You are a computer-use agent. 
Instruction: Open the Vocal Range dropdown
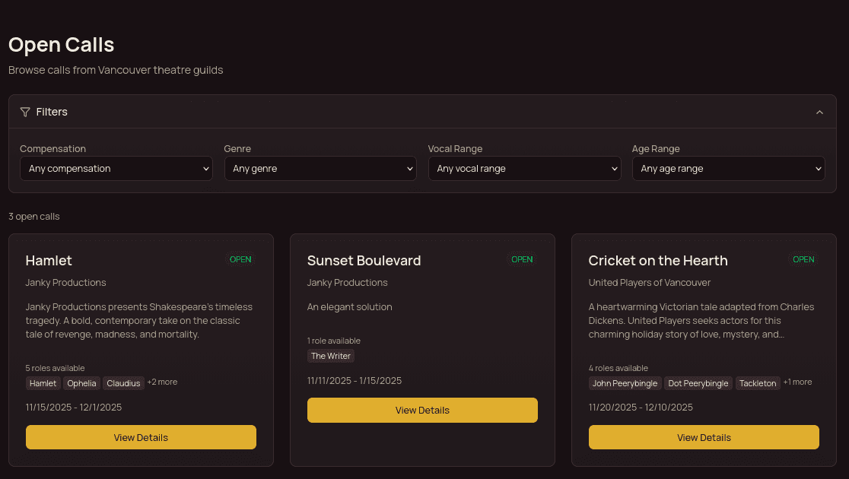[x=524, y=169]
